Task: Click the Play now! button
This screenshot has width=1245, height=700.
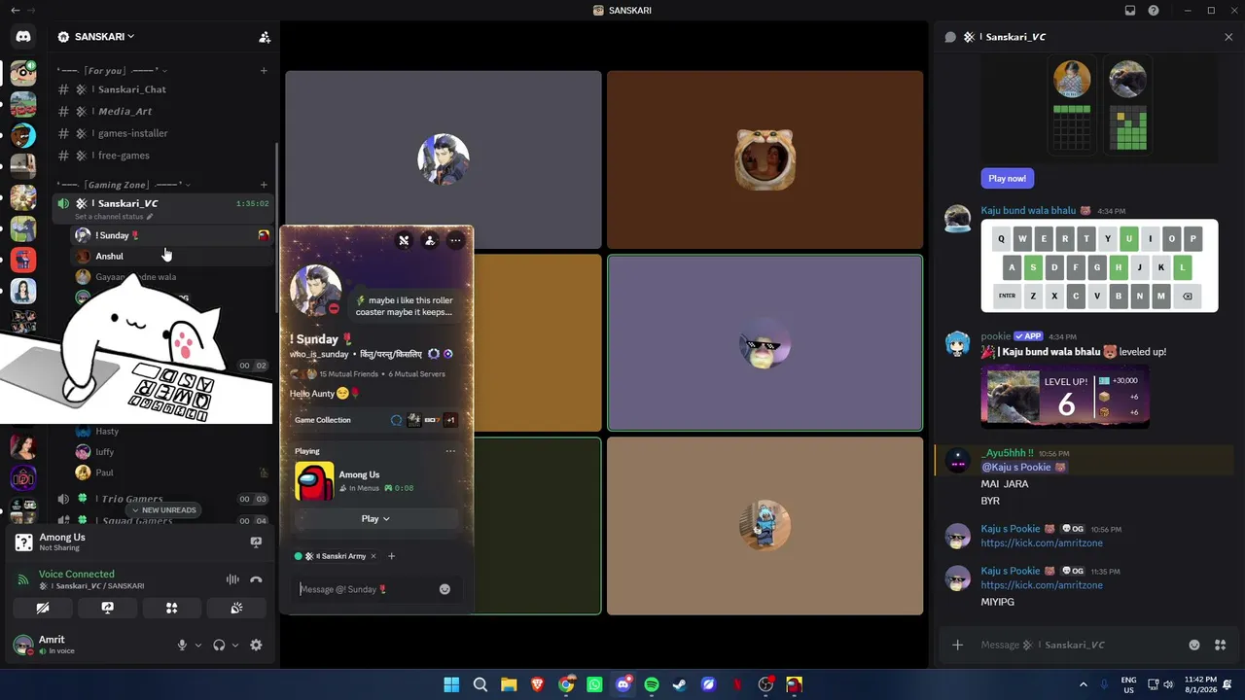Action: point(1007,179)
